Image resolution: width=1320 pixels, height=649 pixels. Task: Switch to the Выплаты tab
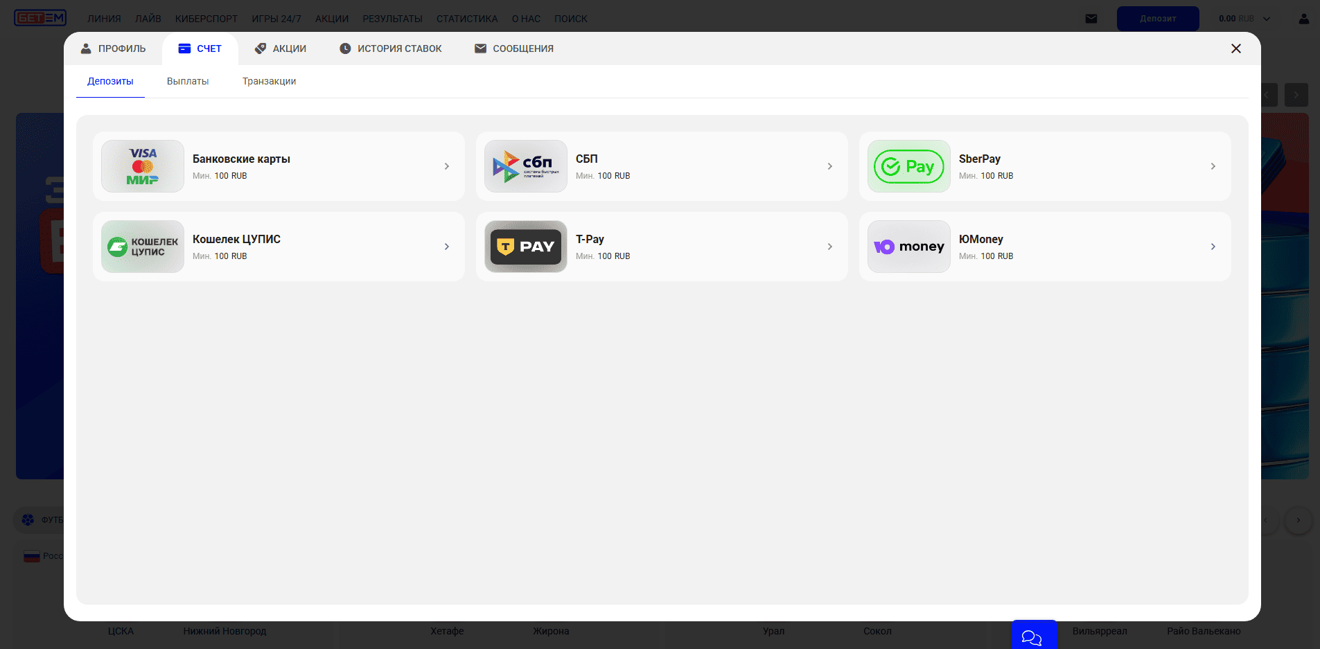pos(188,81)
